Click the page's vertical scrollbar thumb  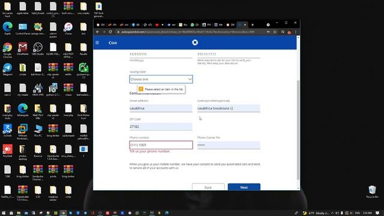click(298, 130)
